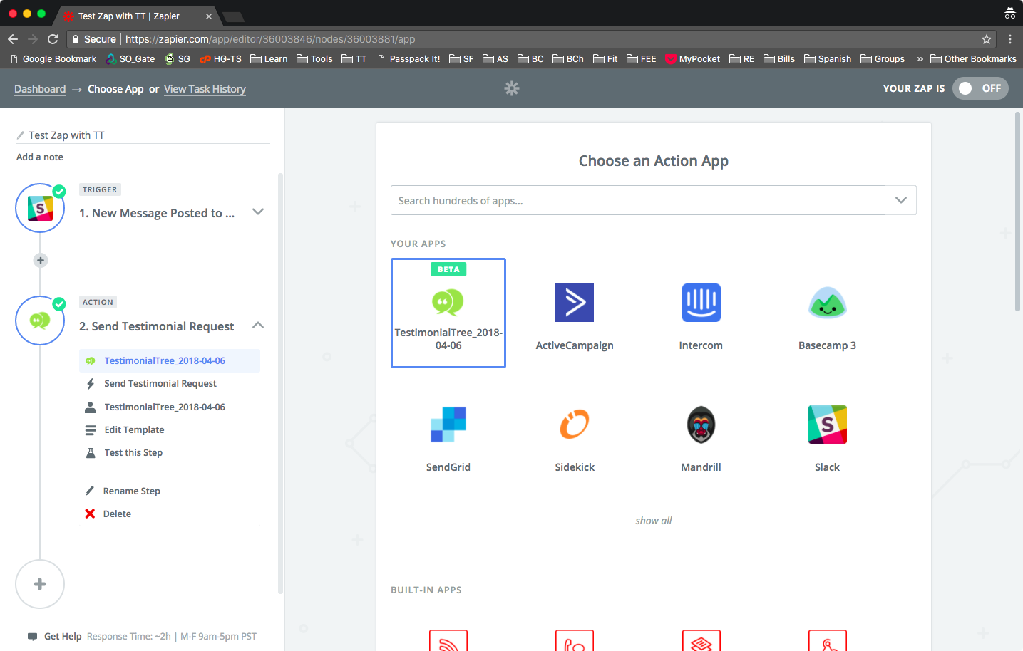Select the Mandrill app icon
This screenshot has width=1023, height=651.
coord(701,425)
